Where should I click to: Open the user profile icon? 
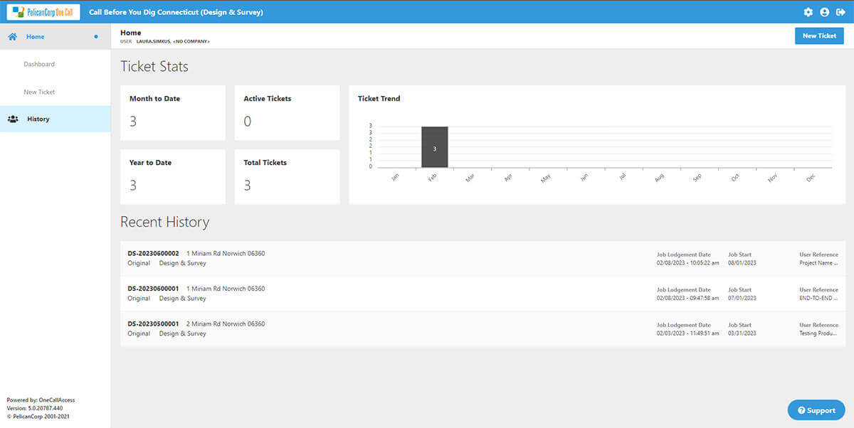tap(824, 12)
